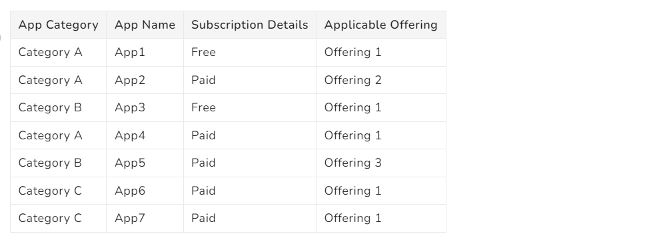
Task: Select the App Name column header
Action: coord(145,25)
